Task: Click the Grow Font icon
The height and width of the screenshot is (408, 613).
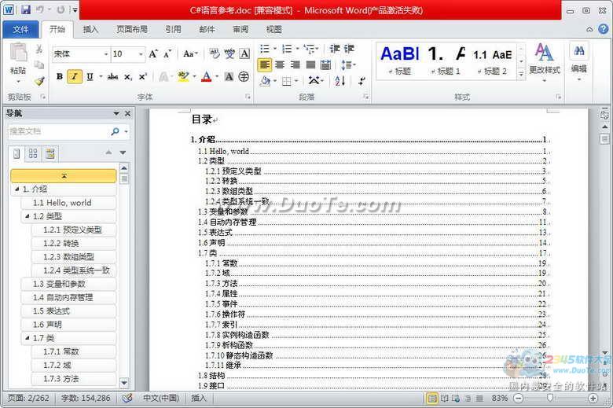Action: (x=153, y=54)
